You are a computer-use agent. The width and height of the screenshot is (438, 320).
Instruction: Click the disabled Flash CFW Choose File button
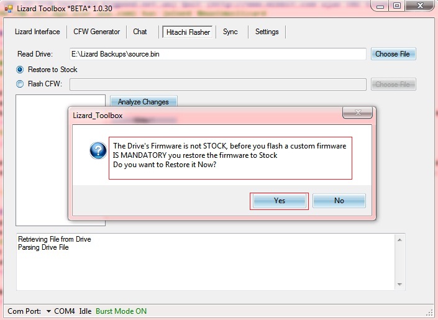pos(393,85)
